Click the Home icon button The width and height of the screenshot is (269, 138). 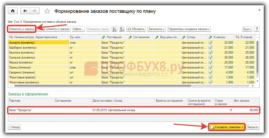coord(12,11)
